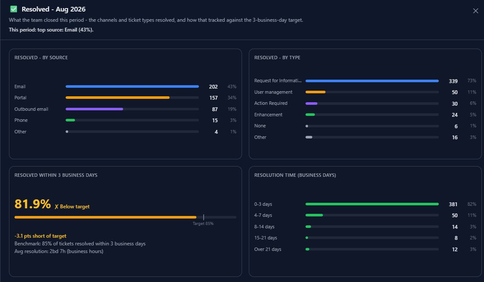Click the green checkmark icon beside Resolved
Image resolution: width=484 pixels, height=282 pixels.
click(14, 9)
